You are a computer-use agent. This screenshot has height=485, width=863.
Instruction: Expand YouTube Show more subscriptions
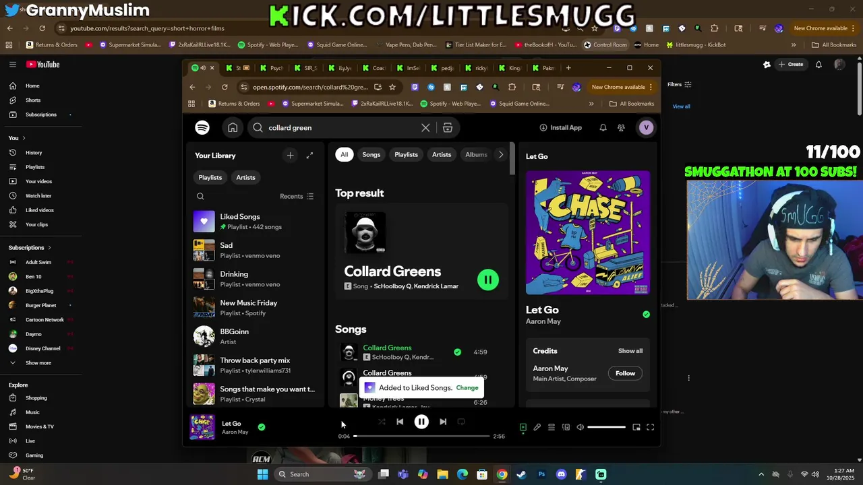(38, 363)
